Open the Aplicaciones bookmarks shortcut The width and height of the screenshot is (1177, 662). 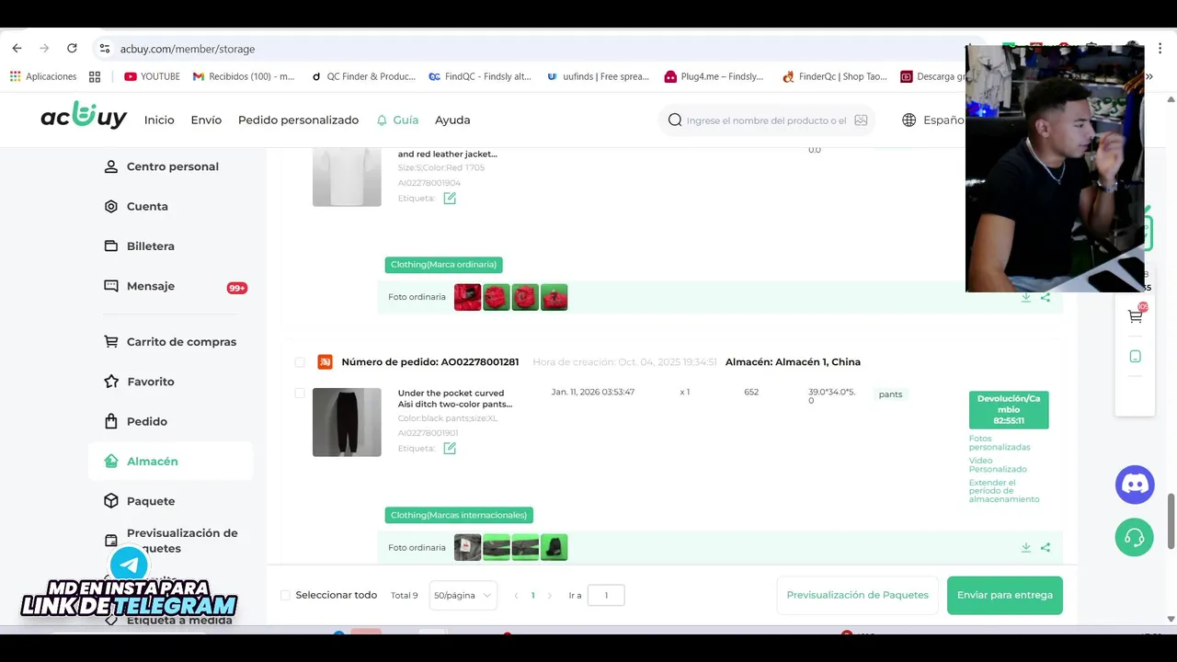(x=43, y=76)
